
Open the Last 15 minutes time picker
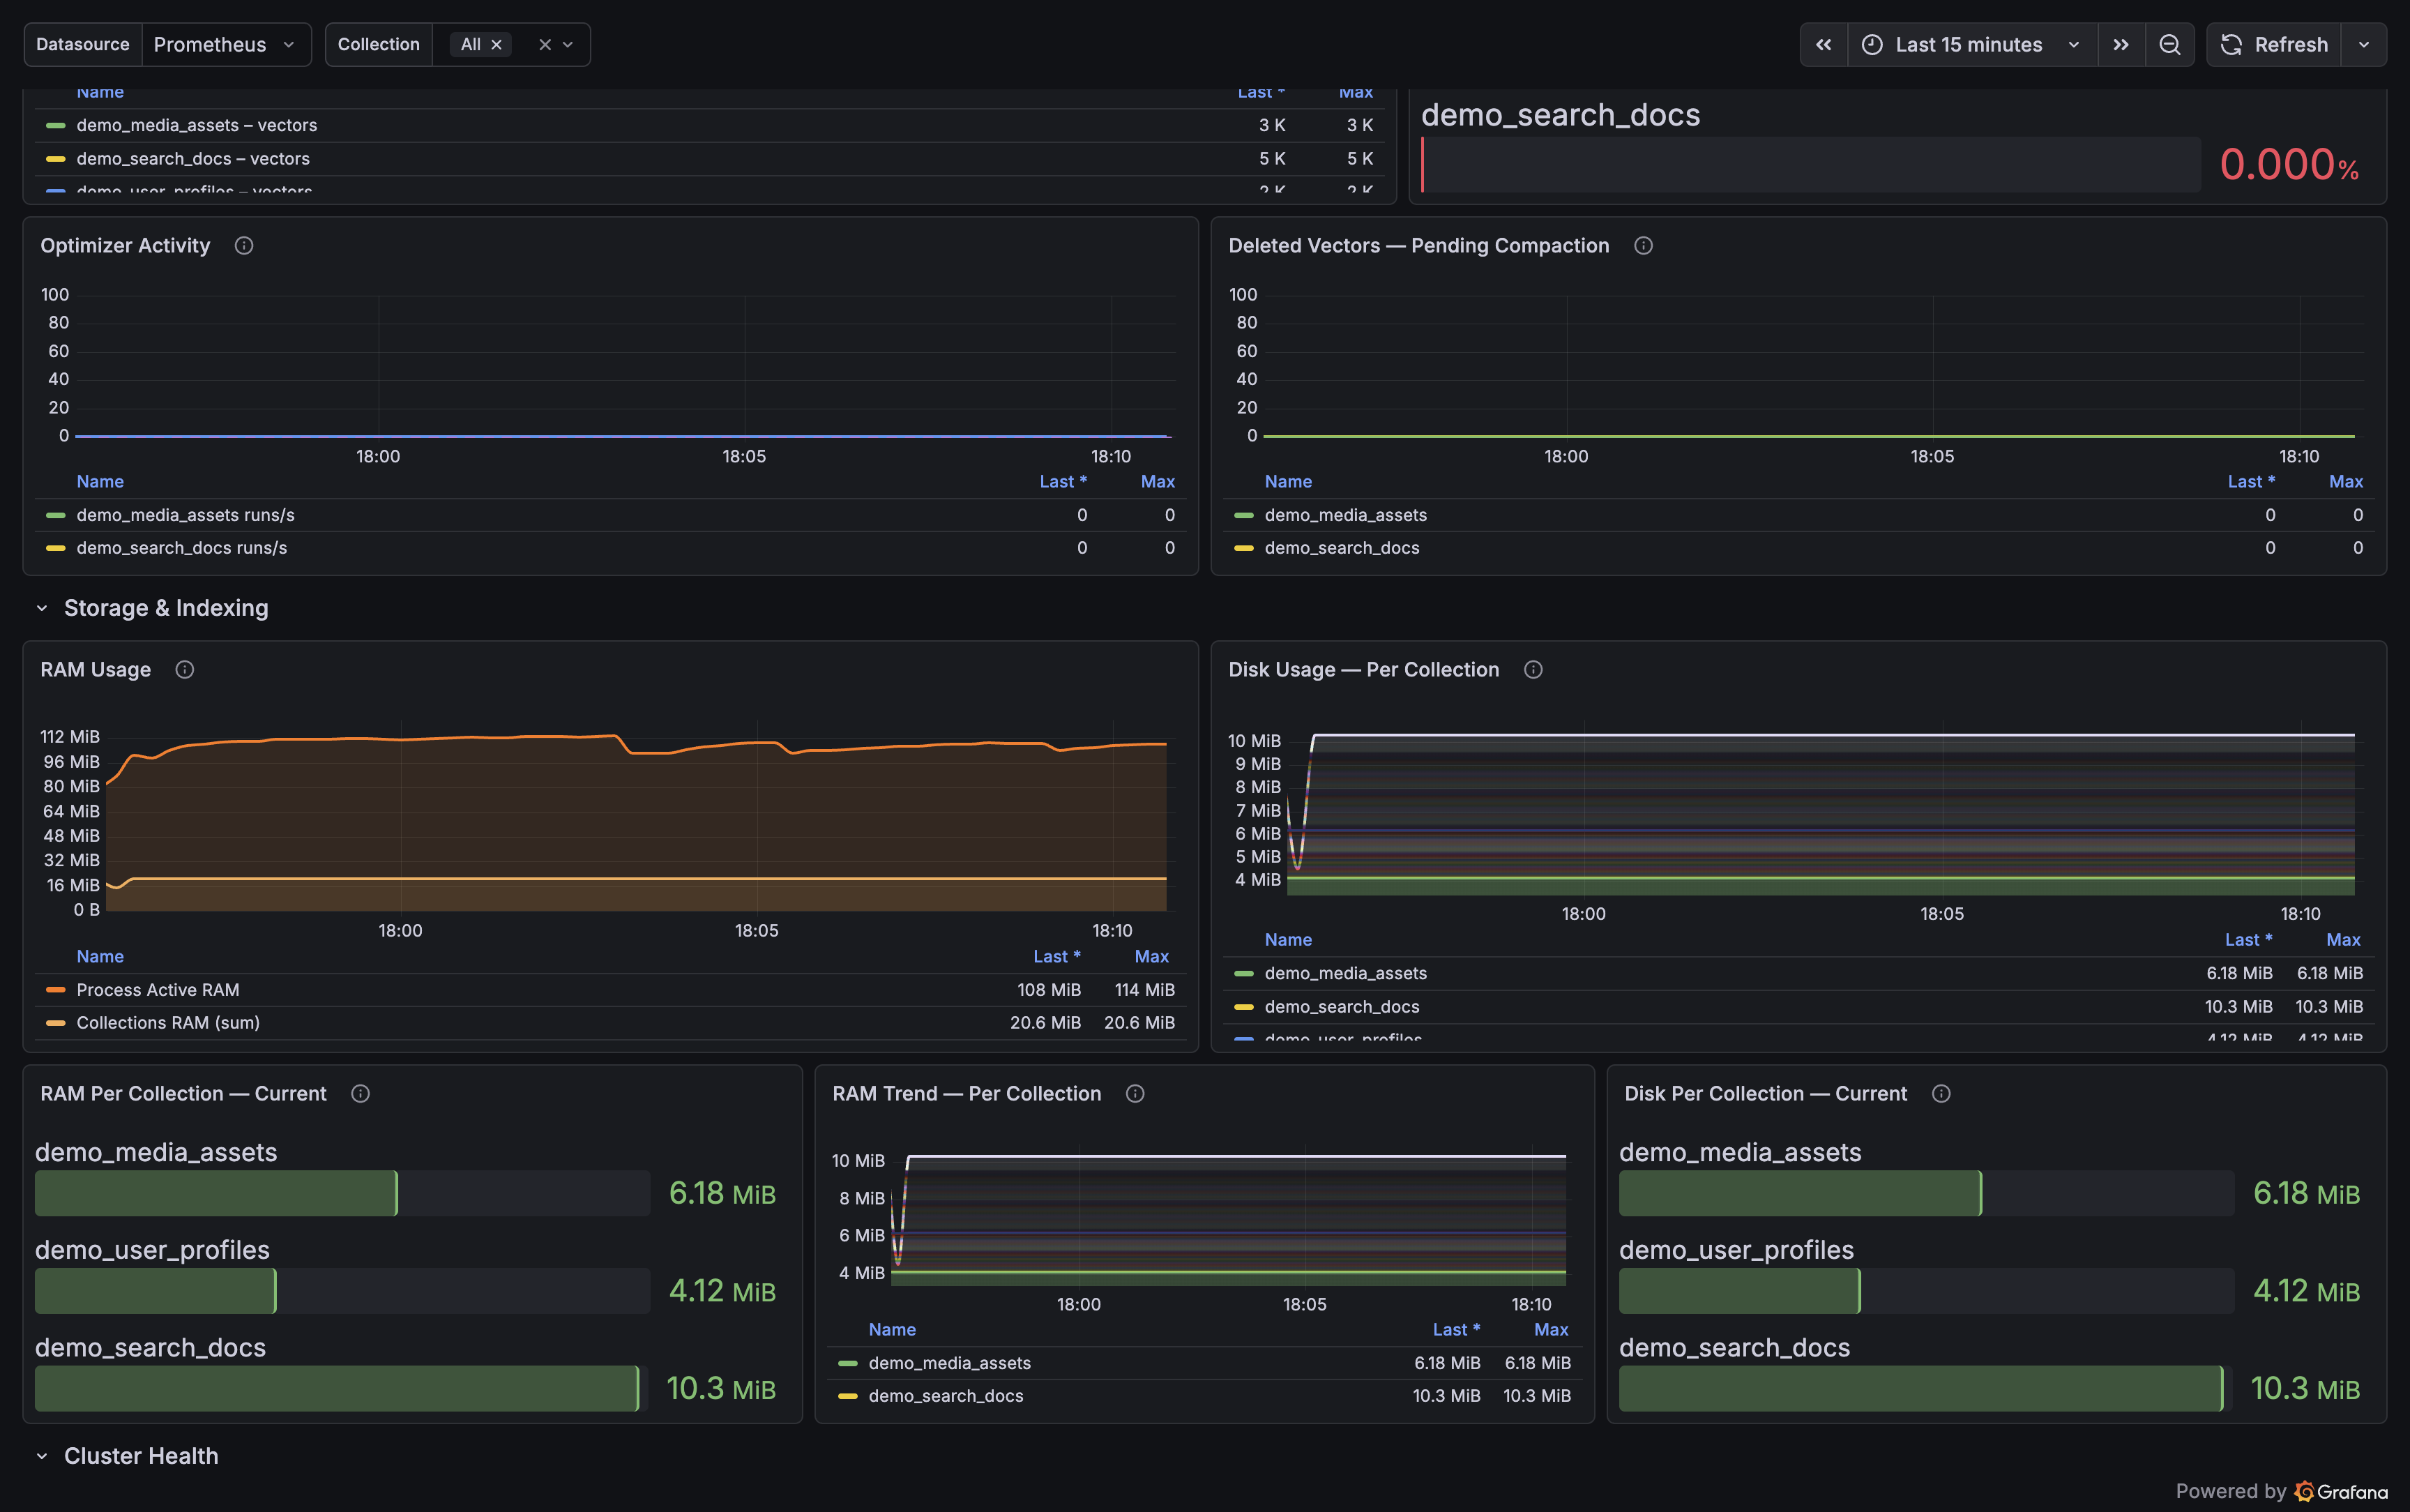coord(1969,45)
